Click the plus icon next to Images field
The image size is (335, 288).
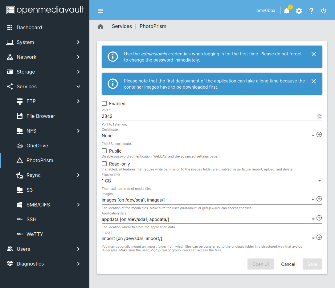click(319, 199)
